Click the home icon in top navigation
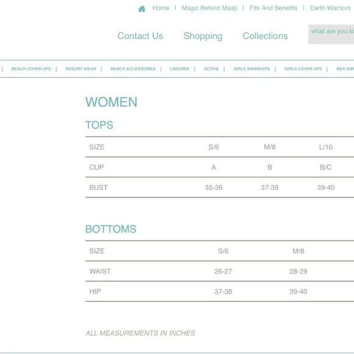The image size is (354, 354). (142, 9)
